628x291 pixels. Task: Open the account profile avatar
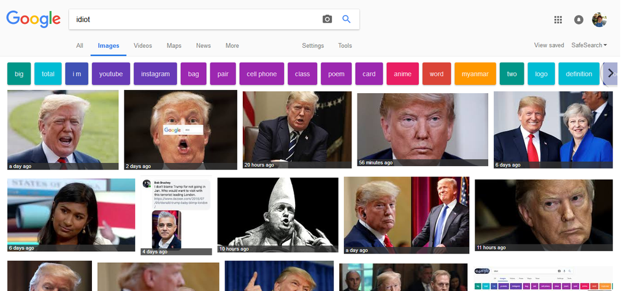point(599,20)
